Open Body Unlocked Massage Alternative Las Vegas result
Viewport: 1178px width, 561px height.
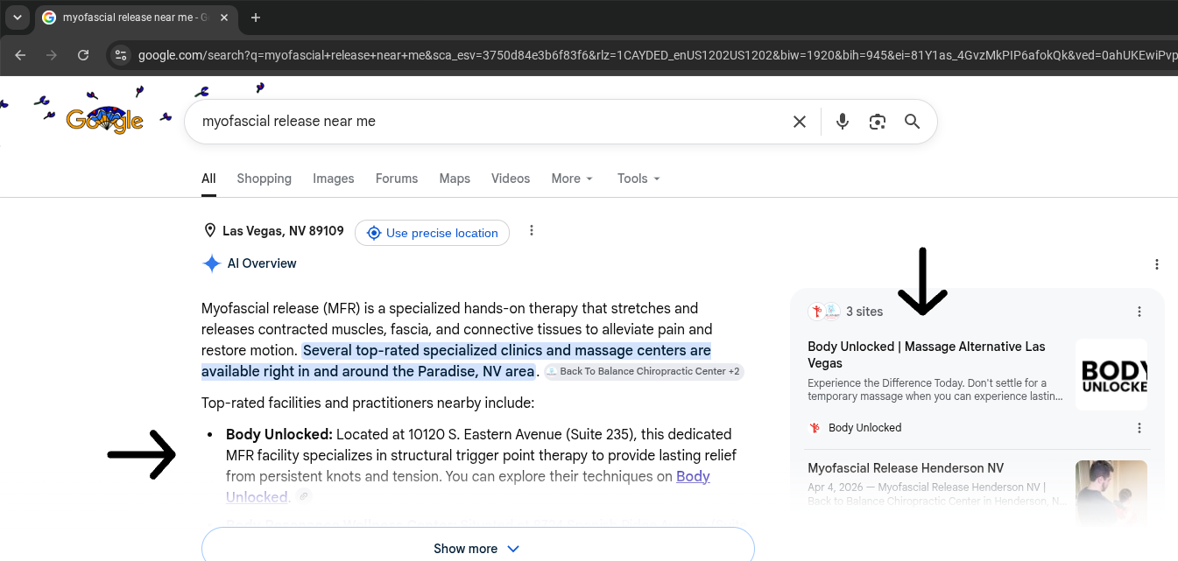point(927,354)
